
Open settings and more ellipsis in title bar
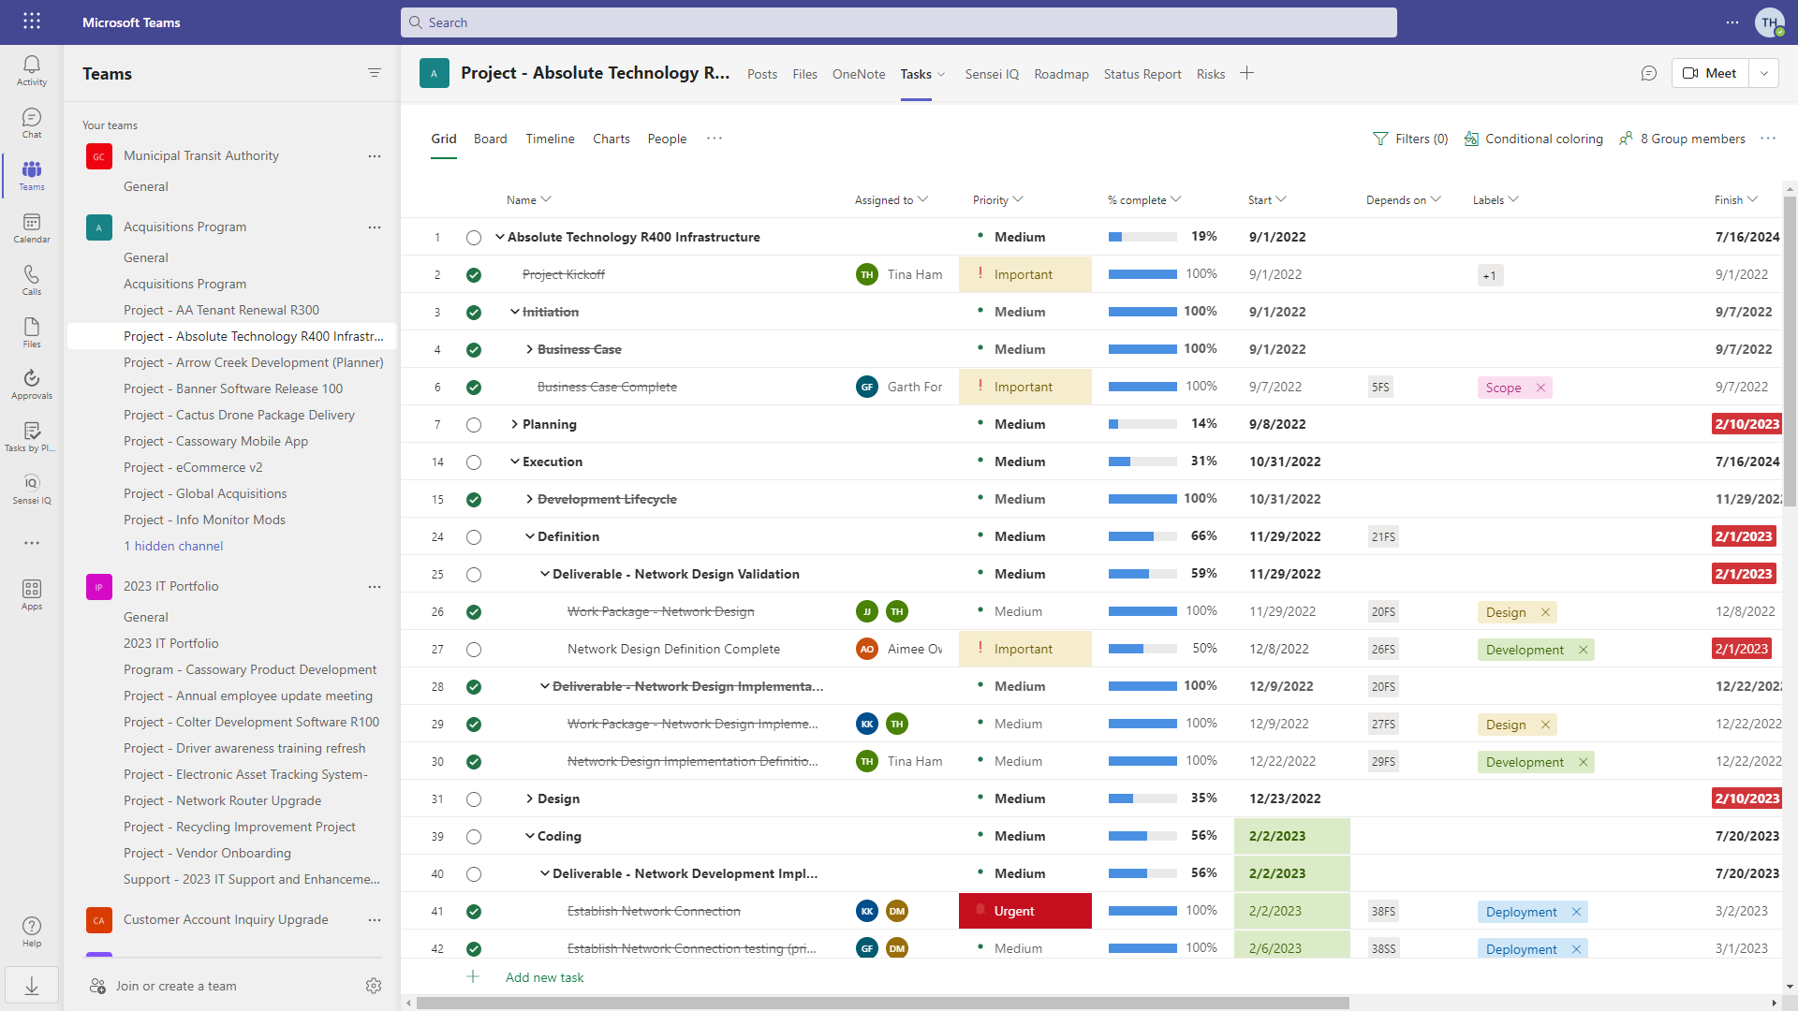click(1732, 22)
